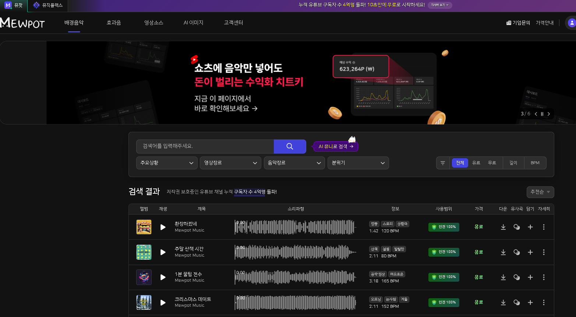Click the 자세히 보기 banner button
The width and height of the screenshot is (576, 317).
[x=440, y=5]
